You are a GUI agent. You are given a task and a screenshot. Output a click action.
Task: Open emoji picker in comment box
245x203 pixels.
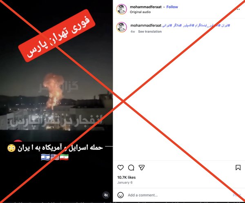120,195
